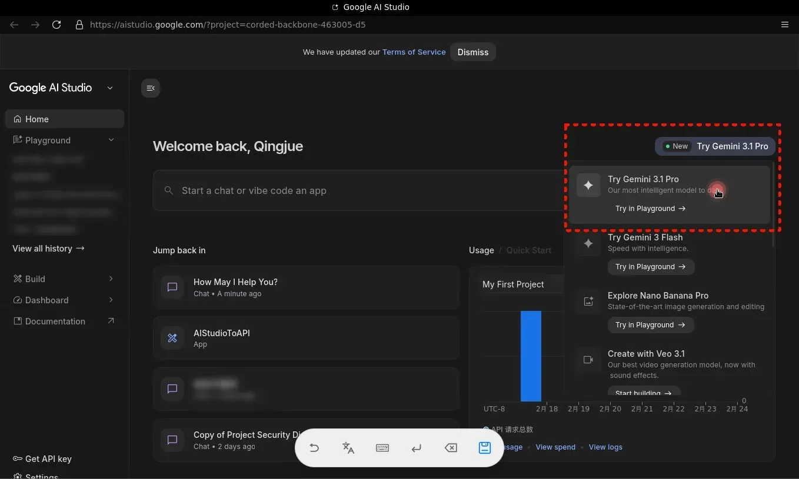The image size is (799, 479).
Task: Click Try in Playground for Gemini 3 Flash
Action: pyautogui.click(x=650, y=267)
